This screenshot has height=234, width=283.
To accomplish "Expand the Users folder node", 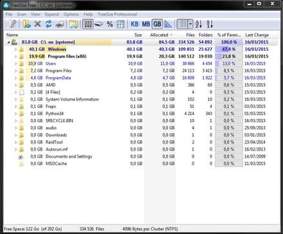I will pyautogui.click(x=15, y=64).
